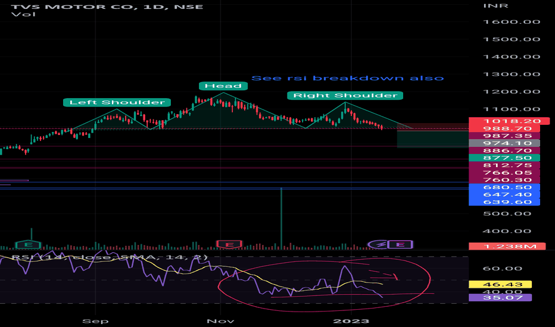Click the 2023 time axis label
Screen dimensions: 555x327
351,321
